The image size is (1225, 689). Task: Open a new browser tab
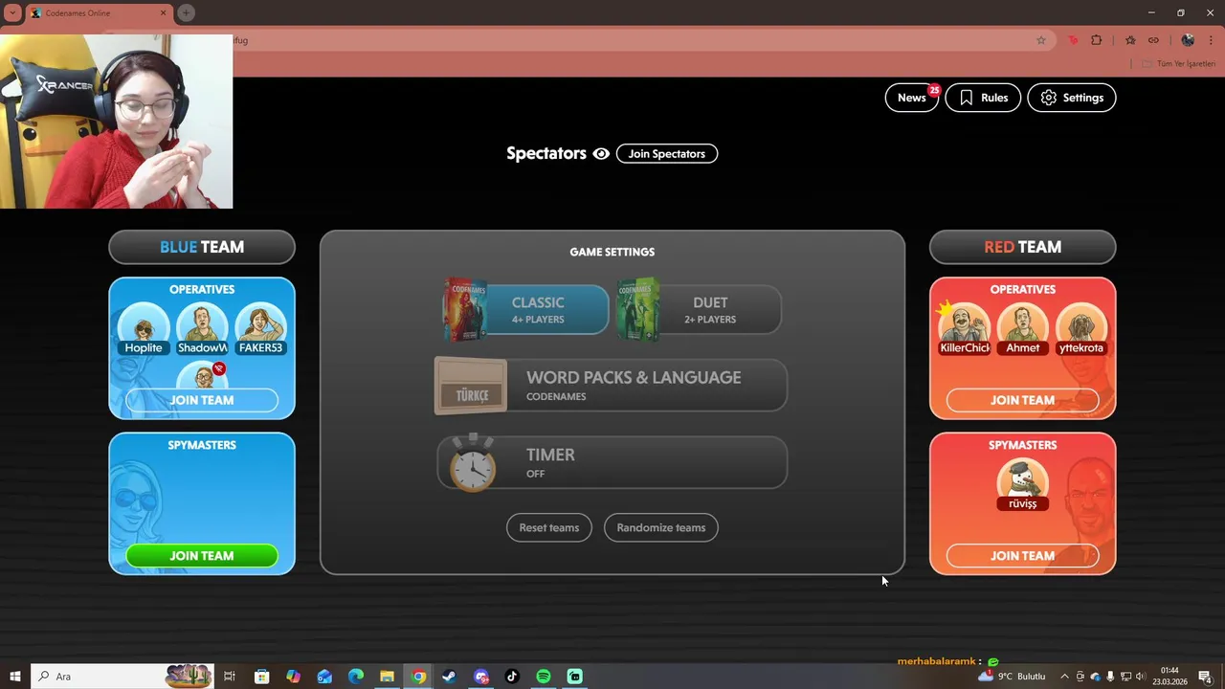187,12
